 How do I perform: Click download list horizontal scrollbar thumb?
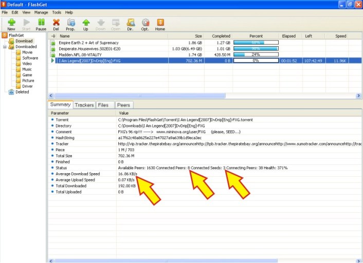[140, 96]
